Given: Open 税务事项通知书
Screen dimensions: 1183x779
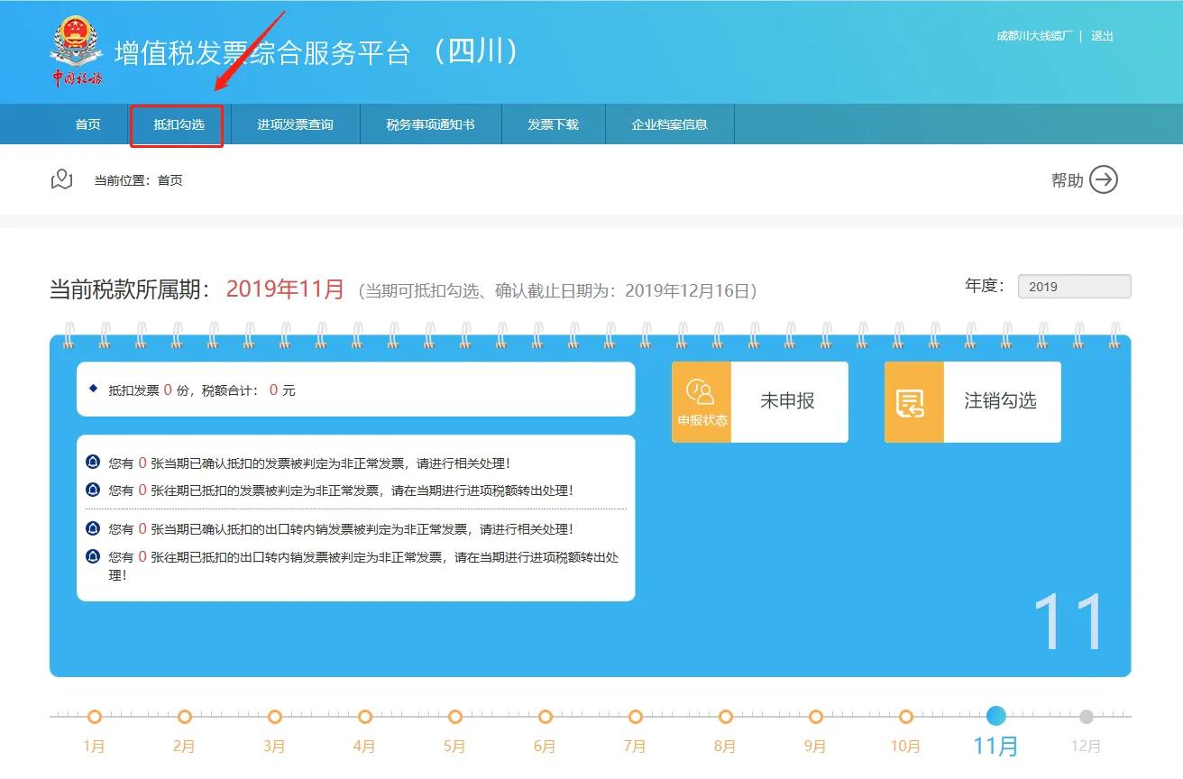Looking at the screenshot, I should (430, 124).
